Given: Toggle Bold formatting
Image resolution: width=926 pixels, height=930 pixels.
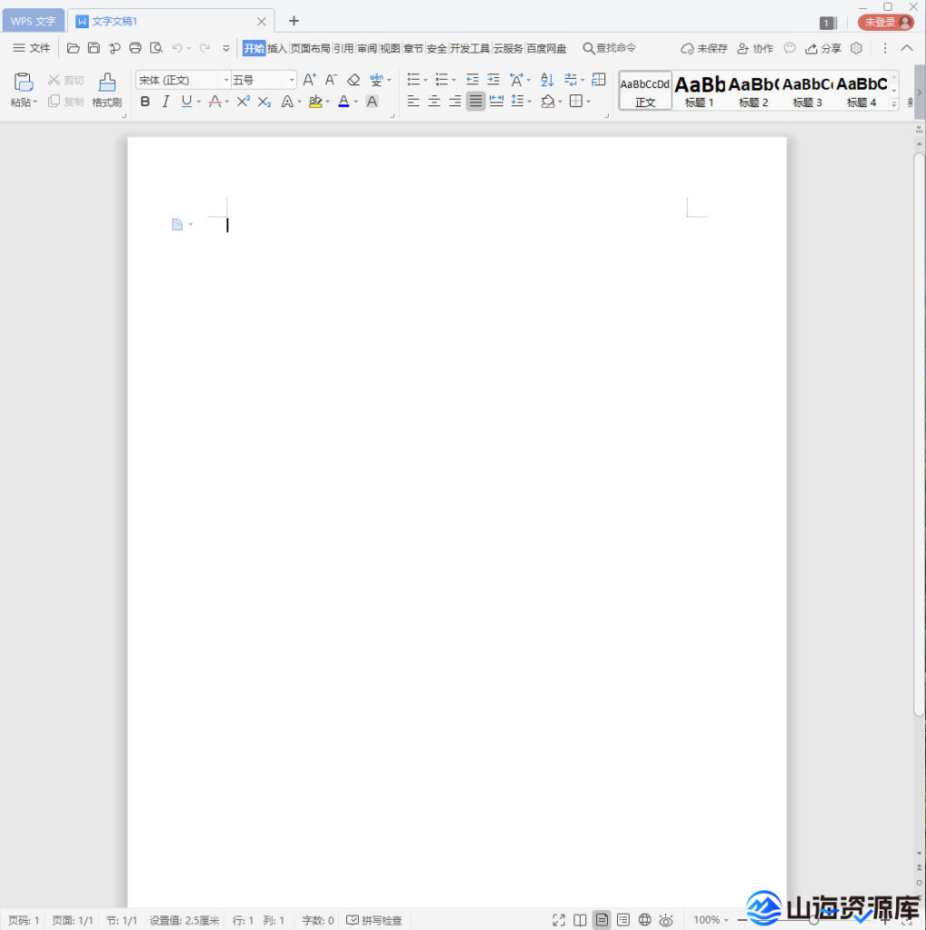Looking at the screenshot, I should point(145,102).
